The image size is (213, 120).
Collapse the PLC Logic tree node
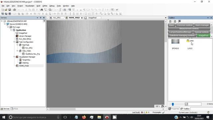tap(8, 27)
